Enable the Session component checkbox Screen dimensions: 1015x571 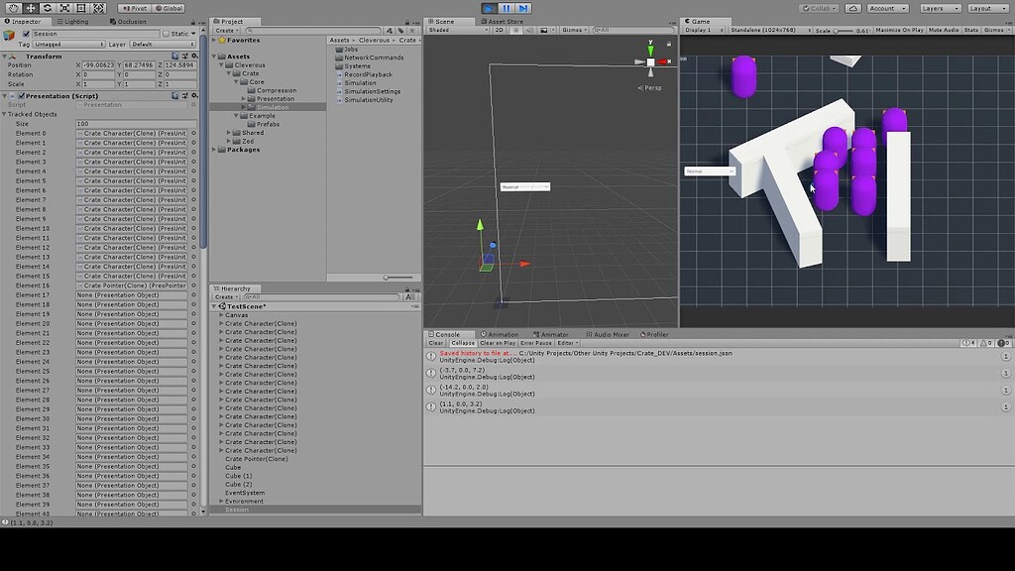pyautogui.click(x=27, y=33)
